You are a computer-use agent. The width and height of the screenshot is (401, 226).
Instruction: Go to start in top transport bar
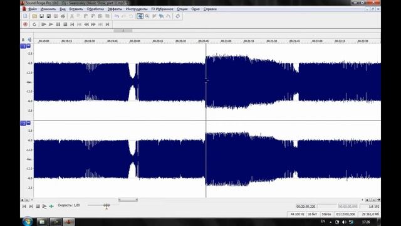tap(73, 24)
